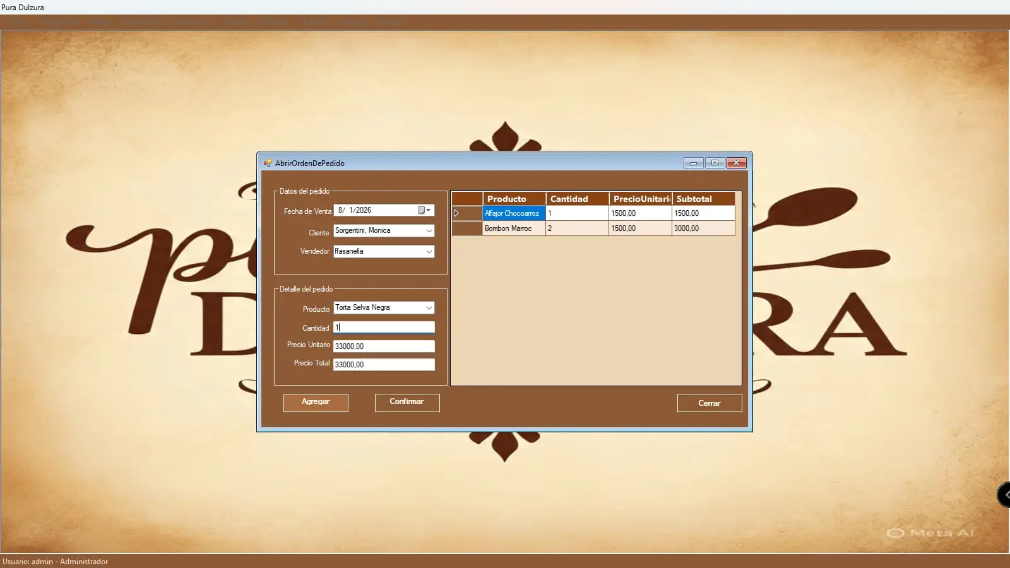Click the AbrirOrdenDePedido form icon in title bar
The width and height of the screenshot is (1010, 568).
[268, 162]
